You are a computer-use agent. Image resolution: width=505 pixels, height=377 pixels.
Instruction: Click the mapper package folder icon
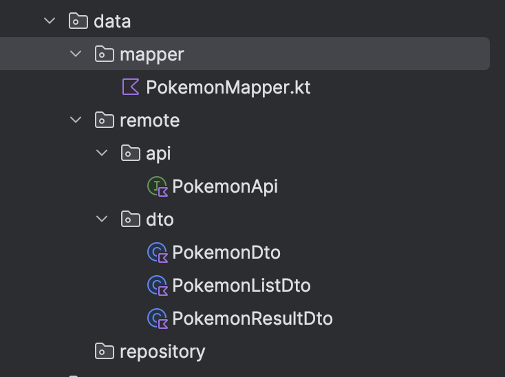[x=105, y=54]
